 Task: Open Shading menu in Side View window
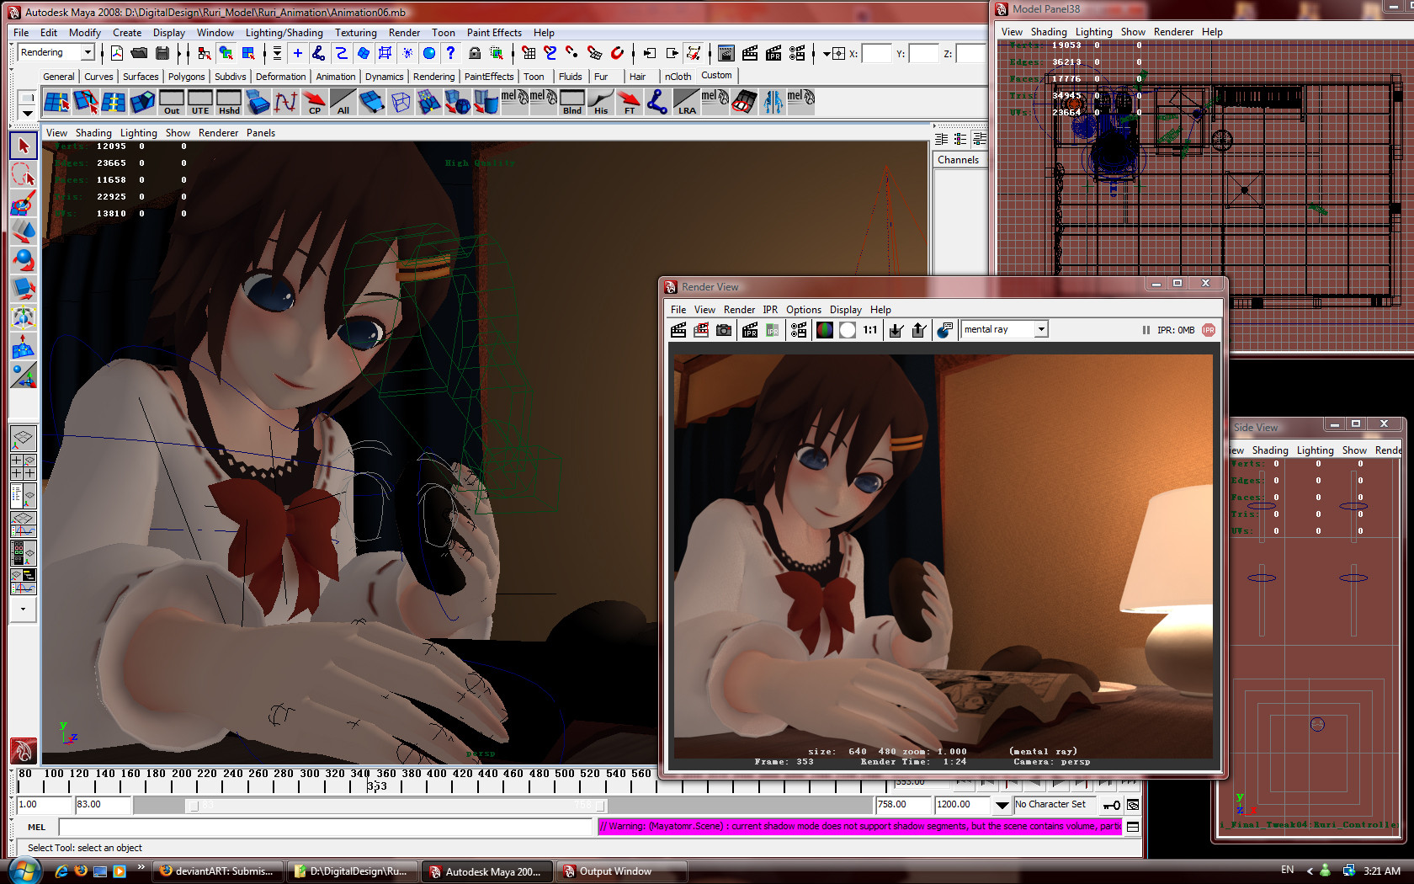click(1269, 450)
